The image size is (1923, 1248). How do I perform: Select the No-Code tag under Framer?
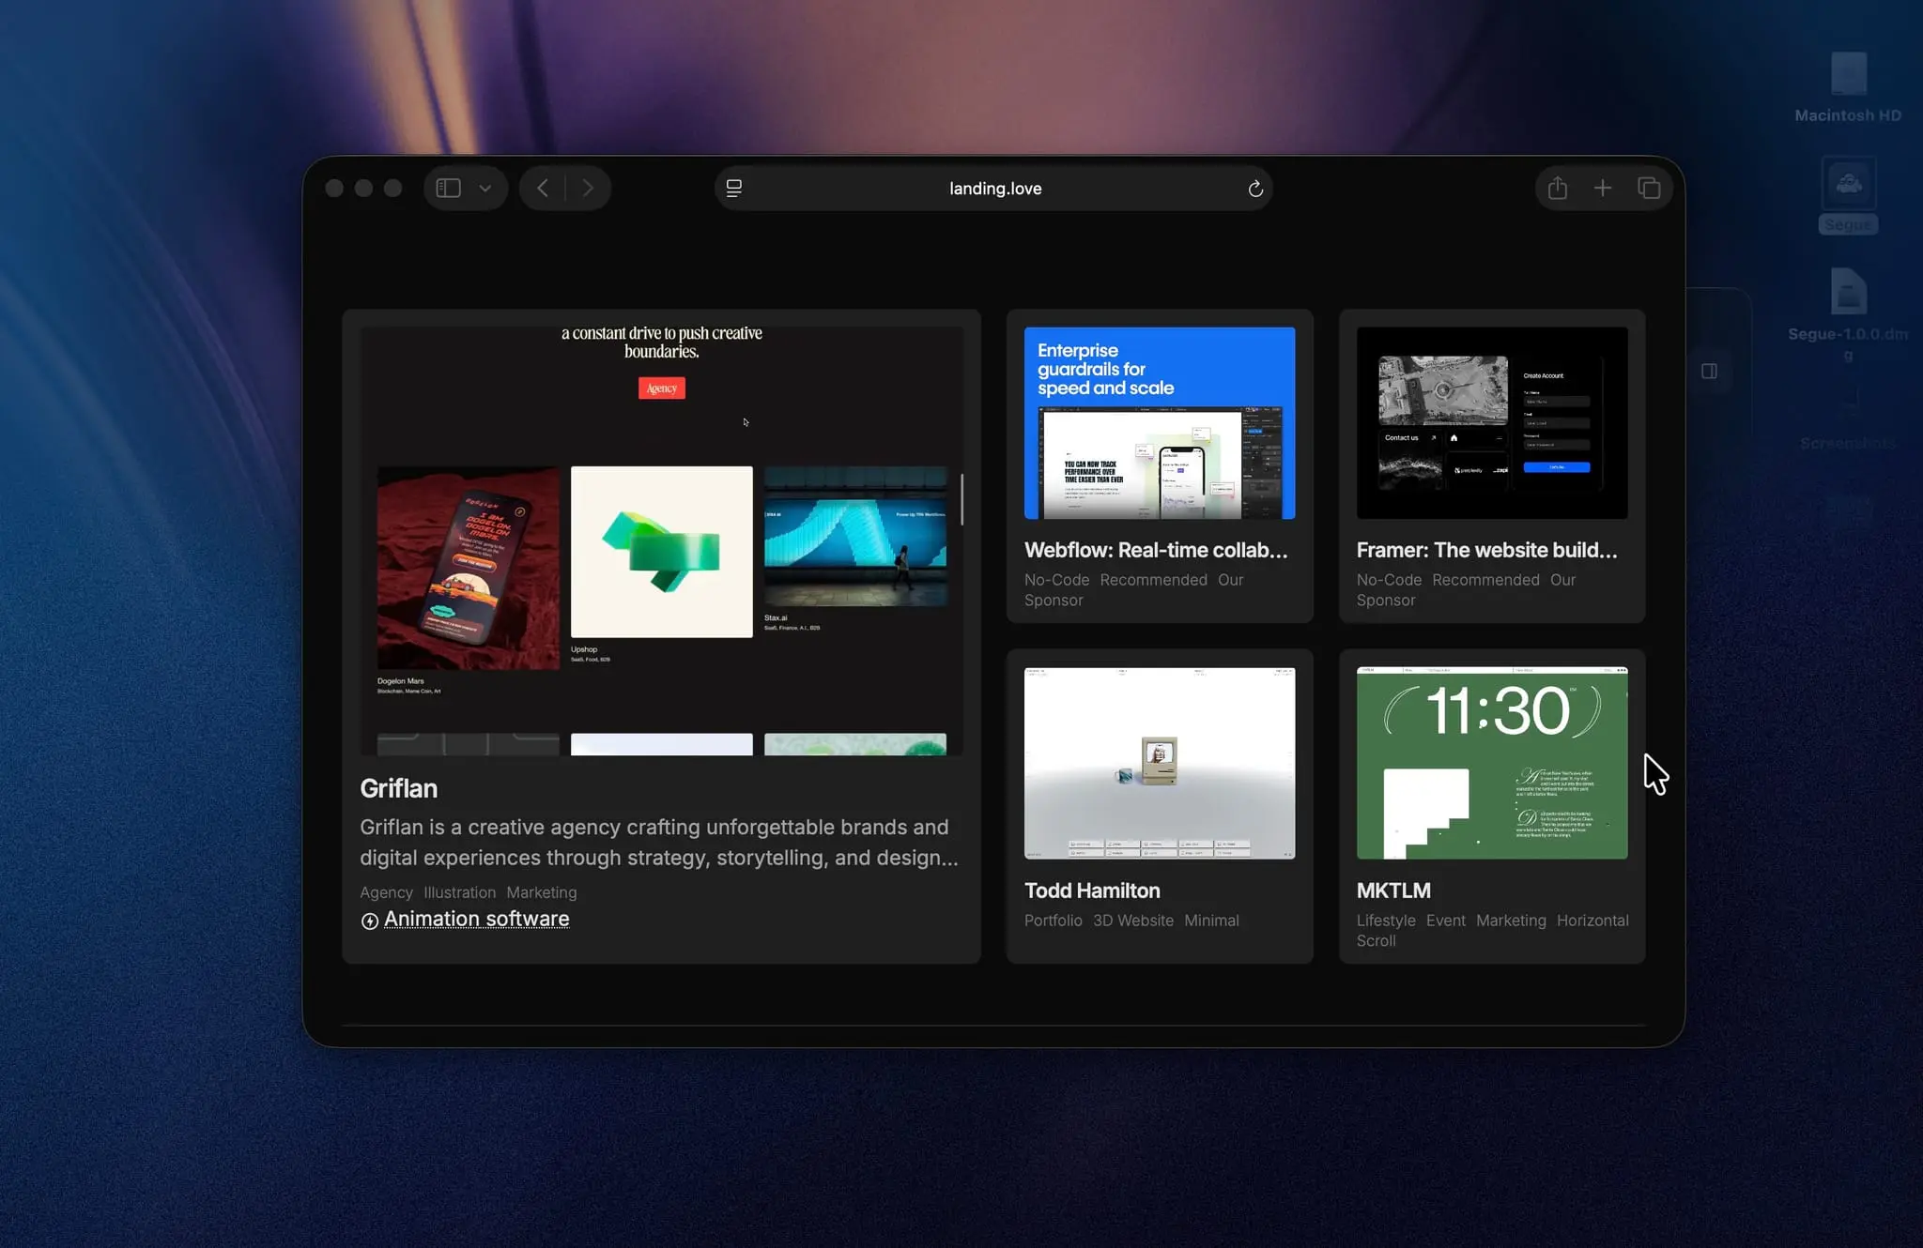pos(1390,580)
